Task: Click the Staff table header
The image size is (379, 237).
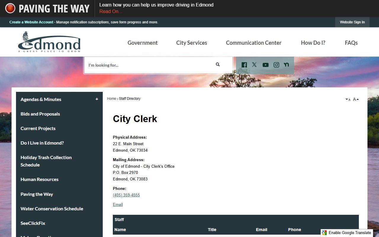Action: 119,220
